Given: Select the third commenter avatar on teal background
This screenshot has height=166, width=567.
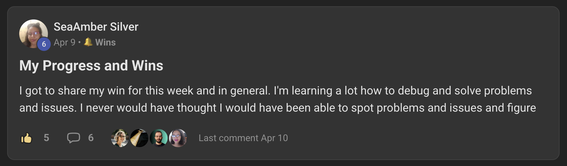Looking at the screenshot, I should 159,138.
